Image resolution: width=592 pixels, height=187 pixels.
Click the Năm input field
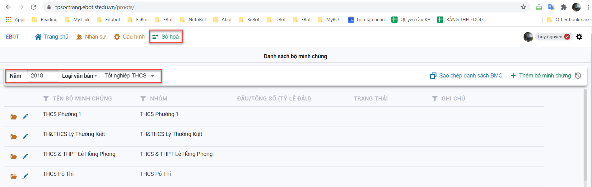pos(42,76)
